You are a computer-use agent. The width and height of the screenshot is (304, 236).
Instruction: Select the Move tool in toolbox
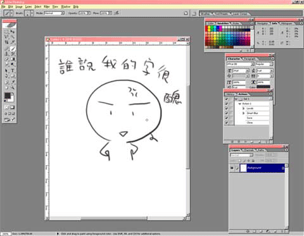coord(13,32)
